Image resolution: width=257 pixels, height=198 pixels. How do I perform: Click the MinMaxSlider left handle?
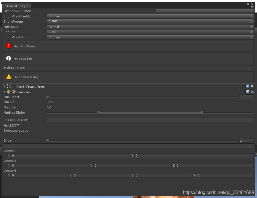(98, 113)
